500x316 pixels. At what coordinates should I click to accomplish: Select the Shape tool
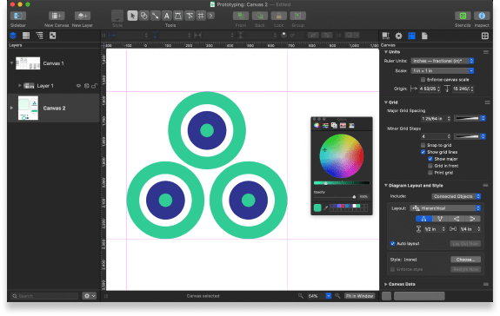(x=143, y=16)
